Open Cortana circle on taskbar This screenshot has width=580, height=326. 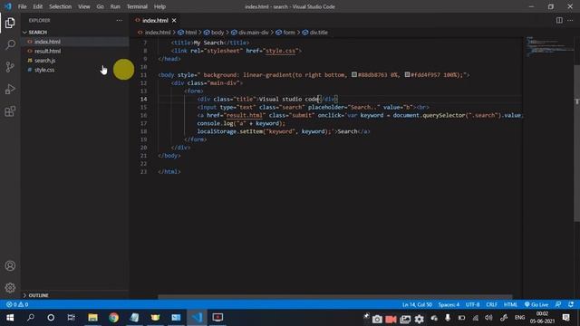(x=51, y=318)
